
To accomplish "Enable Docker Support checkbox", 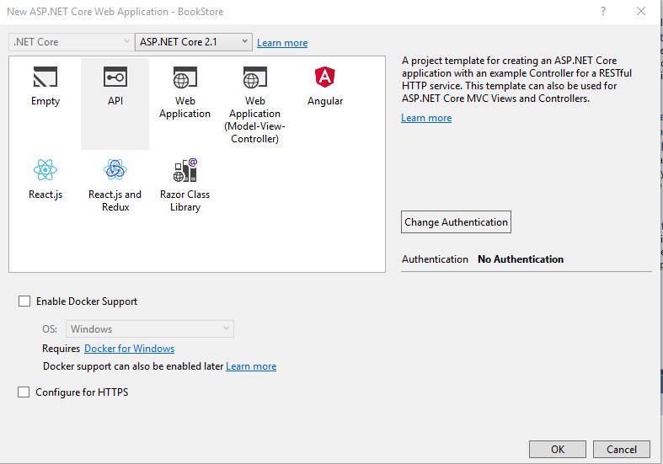I will pyautogui.click(x=24, y=301).
